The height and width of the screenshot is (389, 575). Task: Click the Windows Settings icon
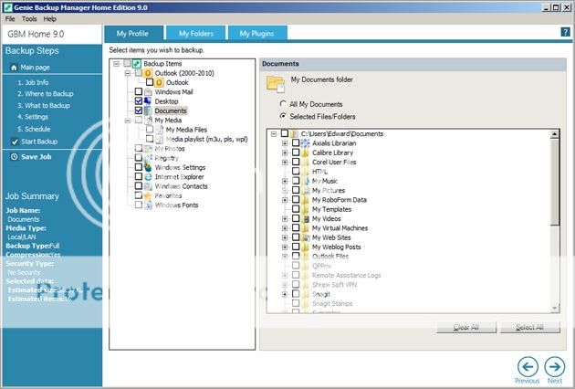point(148,167)
